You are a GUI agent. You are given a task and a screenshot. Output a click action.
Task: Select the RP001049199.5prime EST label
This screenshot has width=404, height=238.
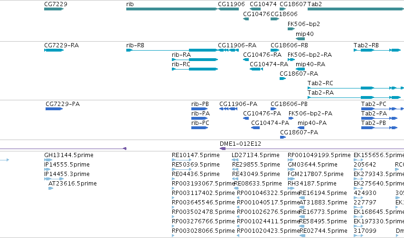point(319,155)
